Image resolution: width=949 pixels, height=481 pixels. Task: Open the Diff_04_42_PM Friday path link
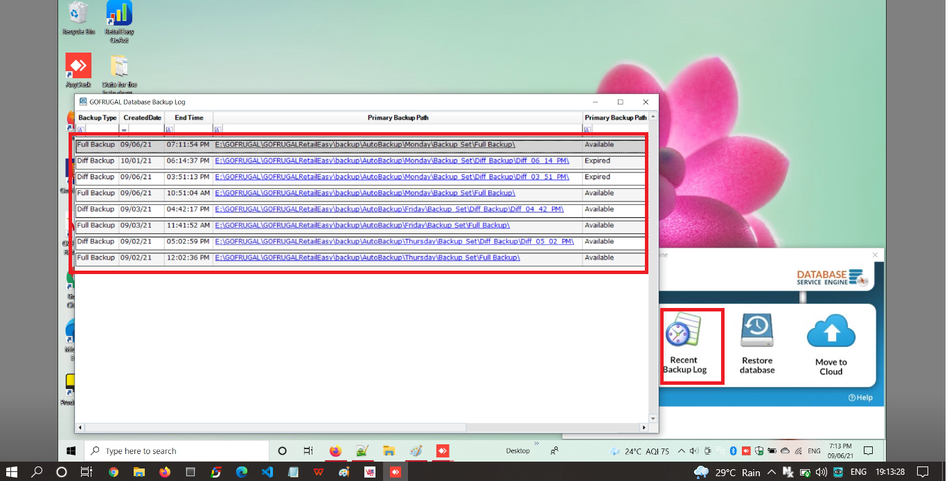[x=389, y=209]
